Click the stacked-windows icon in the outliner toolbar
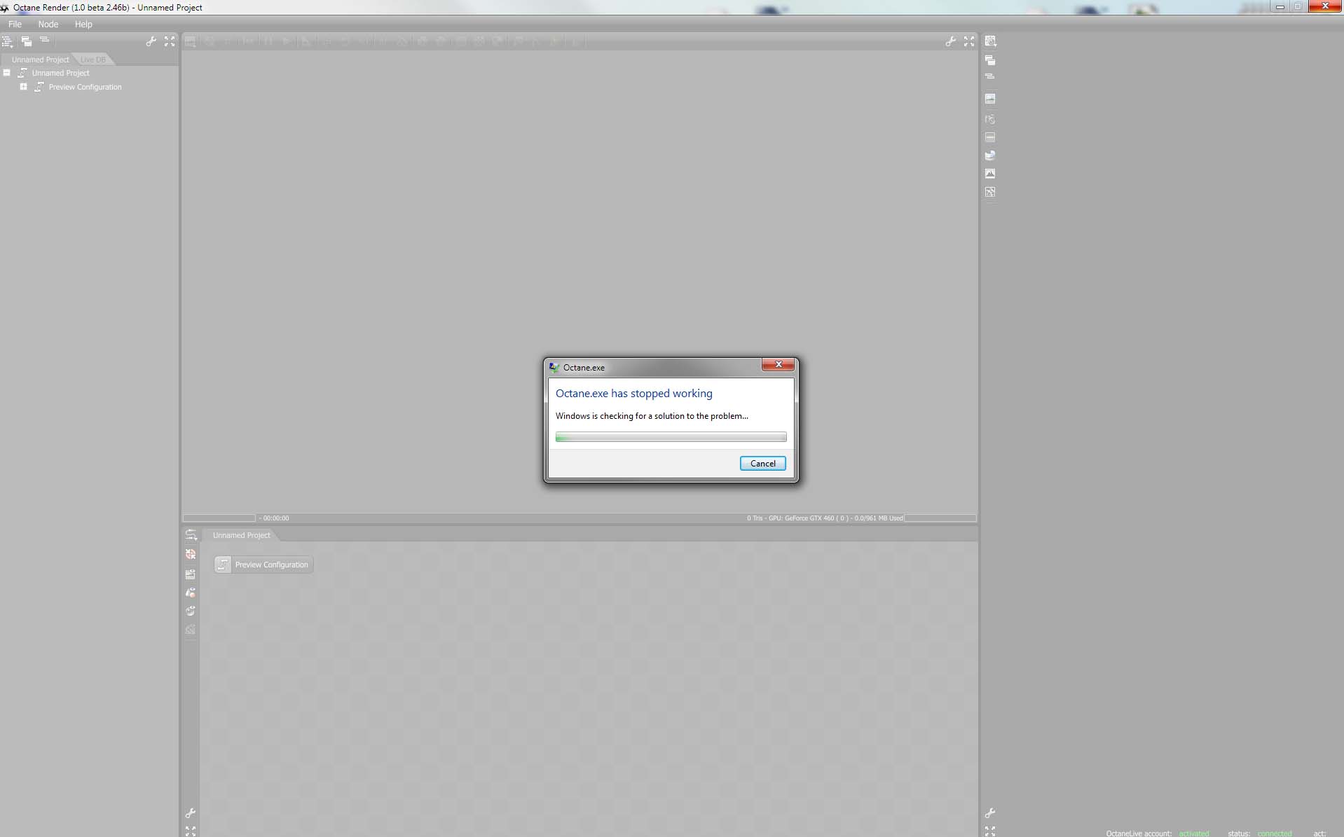Image resolution: width=1344 pixels, height=837 pixels. coord(27,41)
